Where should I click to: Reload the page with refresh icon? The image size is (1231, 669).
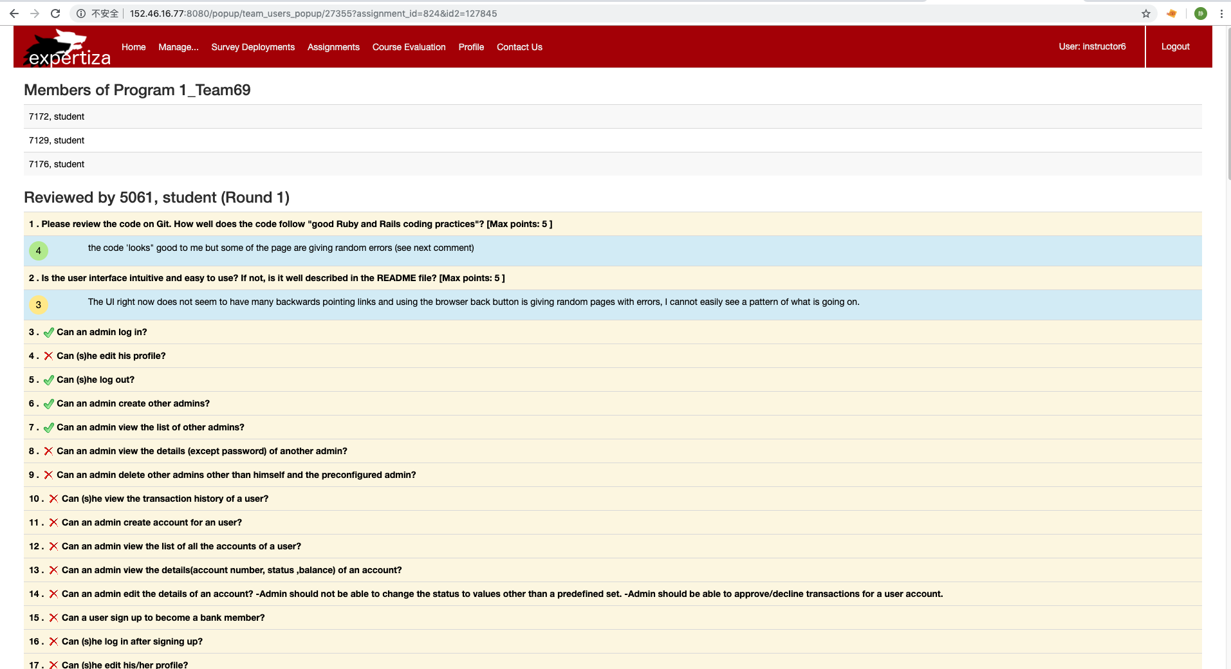55,14
